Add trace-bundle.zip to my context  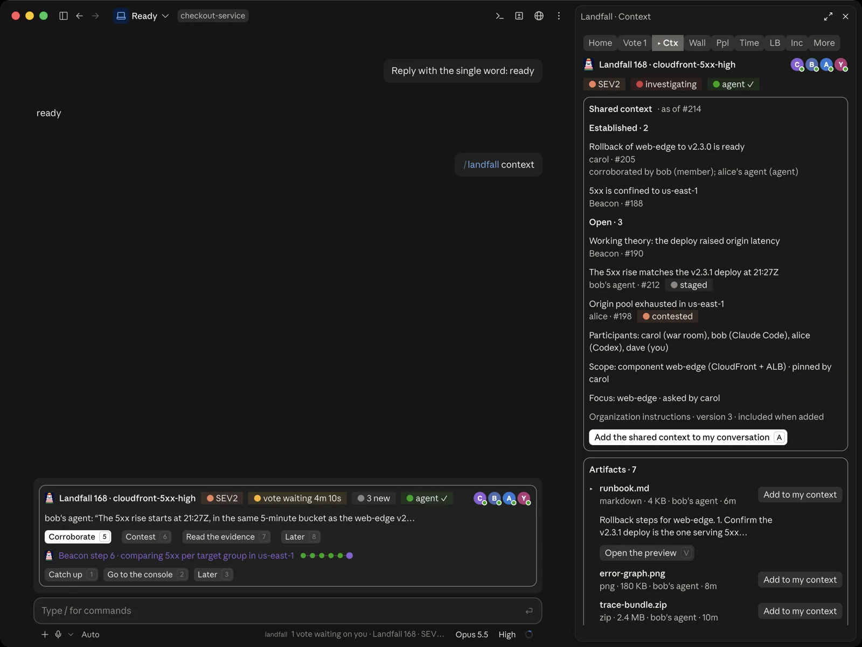[x=800, y=611]
